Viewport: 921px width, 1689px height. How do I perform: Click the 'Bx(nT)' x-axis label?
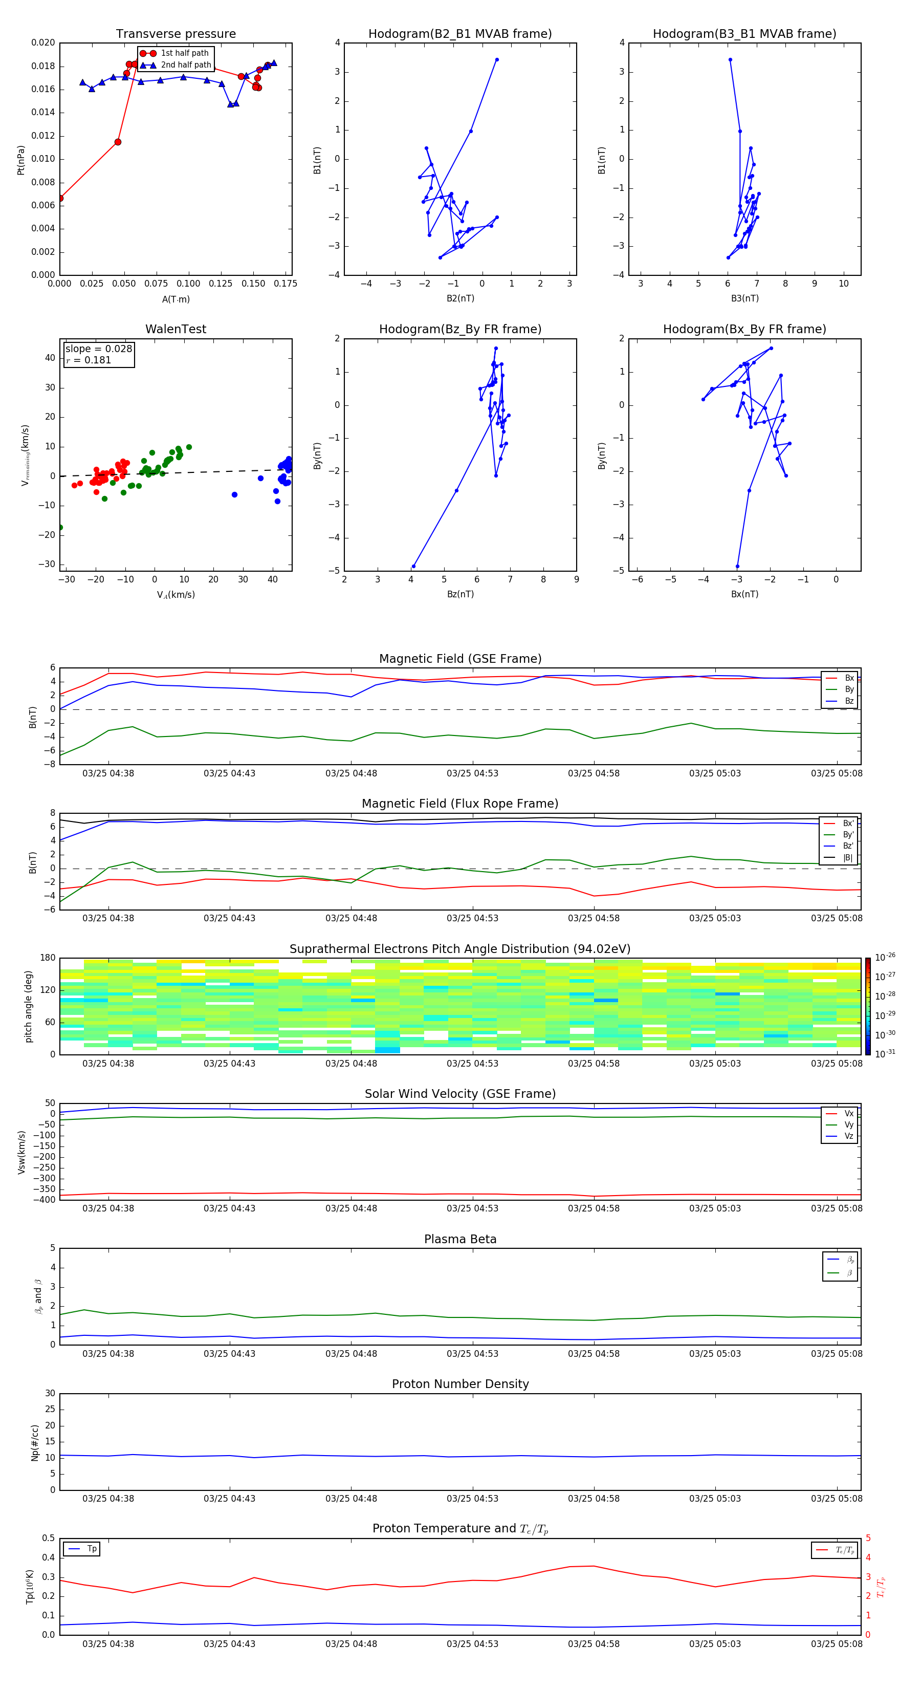744,594
